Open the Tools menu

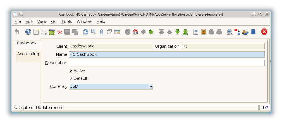66,21
